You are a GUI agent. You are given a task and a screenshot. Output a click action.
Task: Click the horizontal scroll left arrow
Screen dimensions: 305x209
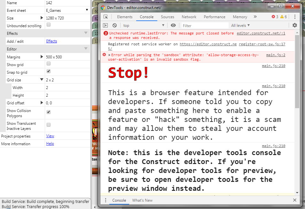(x=95, y=207)
